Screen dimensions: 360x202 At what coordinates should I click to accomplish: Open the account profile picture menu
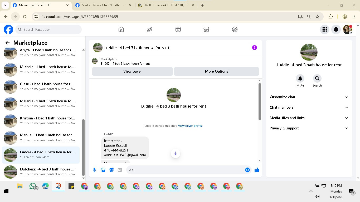[348, 29]
